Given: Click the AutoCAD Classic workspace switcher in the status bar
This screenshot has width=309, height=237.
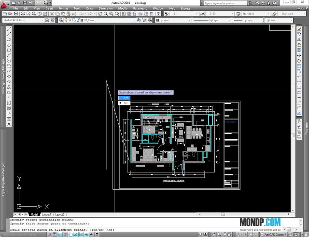Looking at the screenshot, I should tap(273, 235).
